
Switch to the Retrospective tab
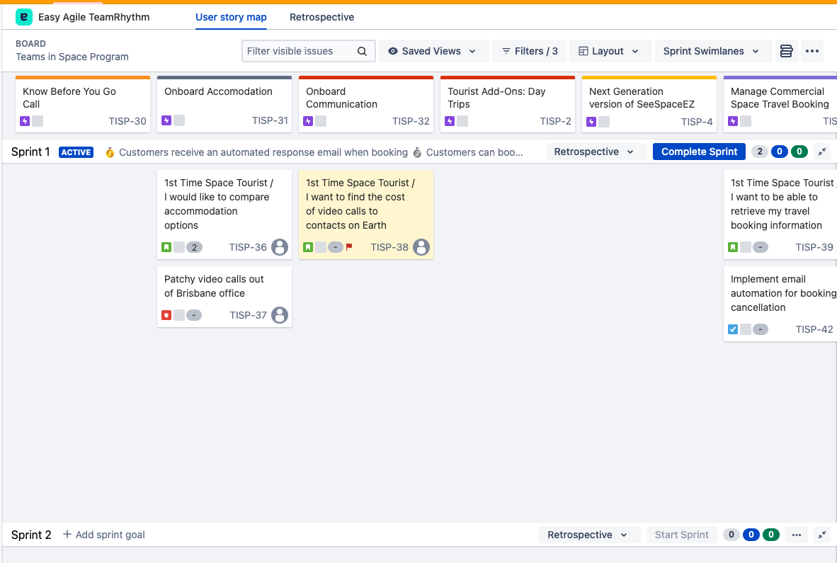(321, 17)
